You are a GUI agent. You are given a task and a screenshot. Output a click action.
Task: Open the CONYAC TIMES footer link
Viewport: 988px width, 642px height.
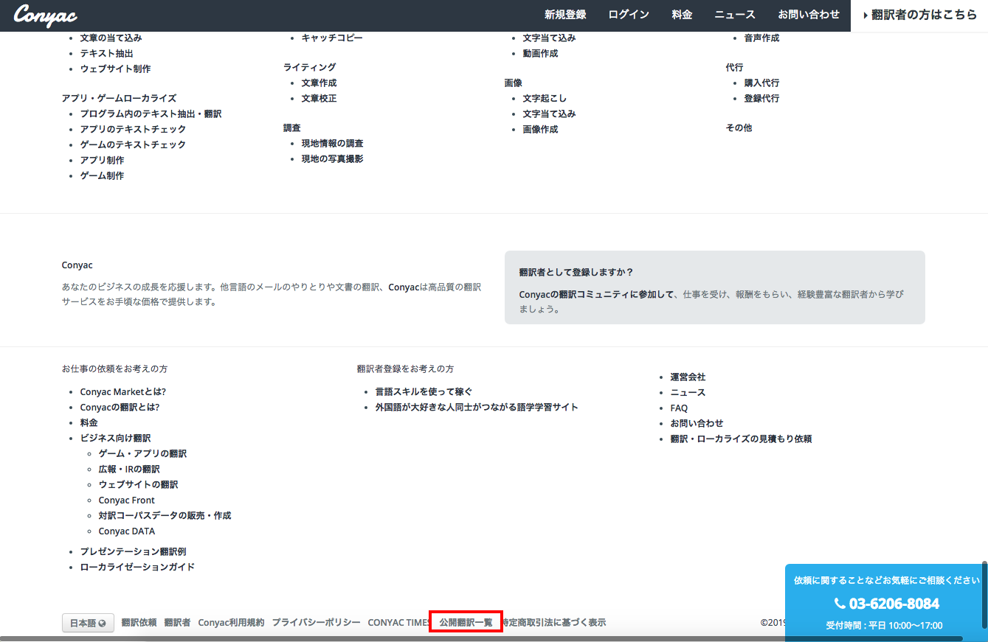click(x=399, y=623)
